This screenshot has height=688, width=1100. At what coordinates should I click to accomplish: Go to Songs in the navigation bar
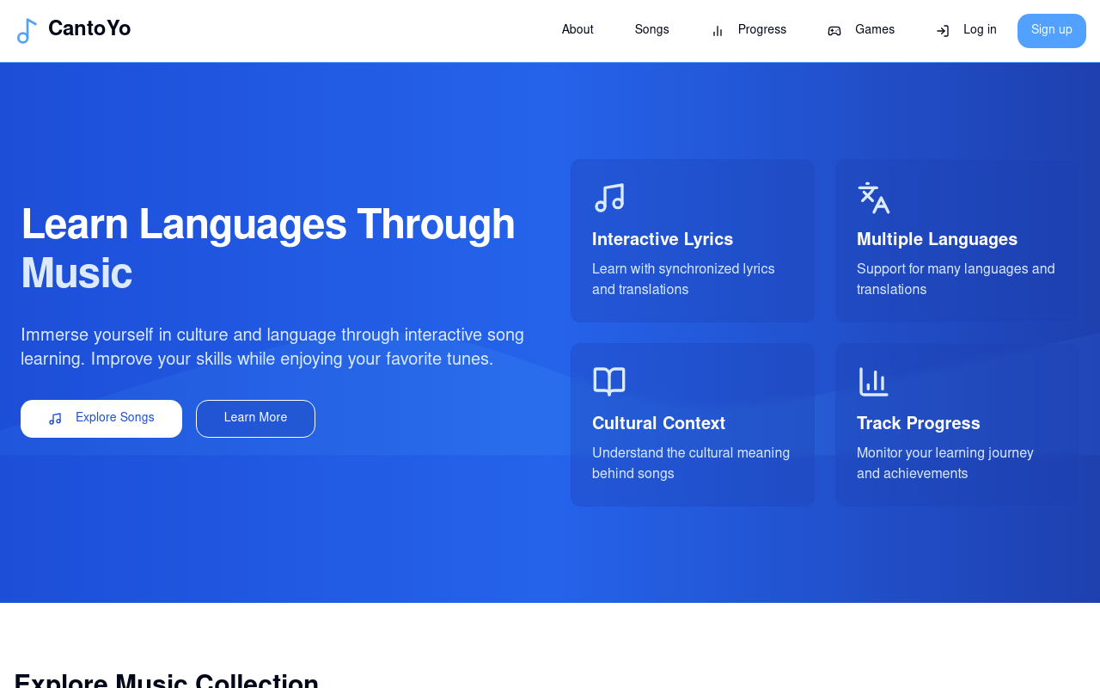[651, 30]
